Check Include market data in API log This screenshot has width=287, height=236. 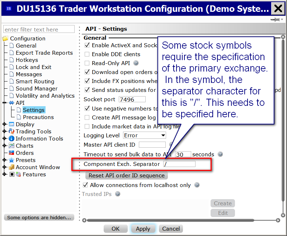pyautogui.click(x=87, y=126)
